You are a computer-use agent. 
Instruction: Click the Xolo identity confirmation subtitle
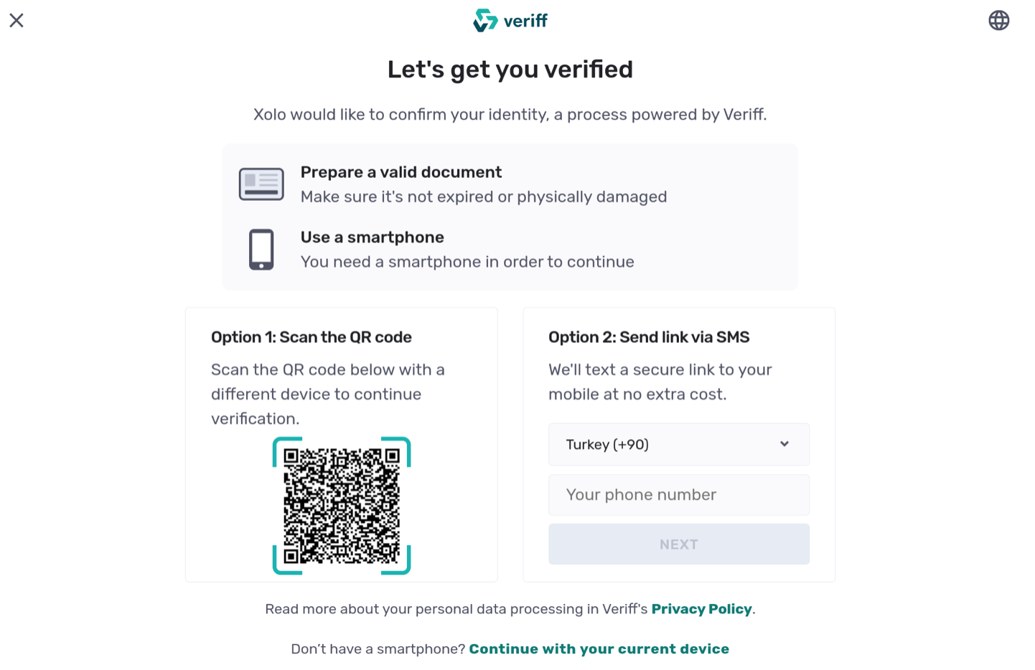(510, 115)
